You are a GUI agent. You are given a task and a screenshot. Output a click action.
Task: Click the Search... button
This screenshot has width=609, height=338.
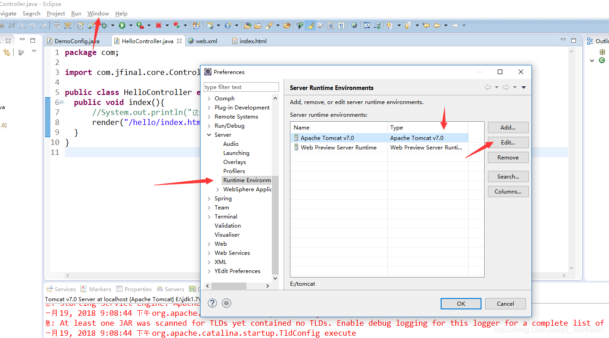coord(508,177)
